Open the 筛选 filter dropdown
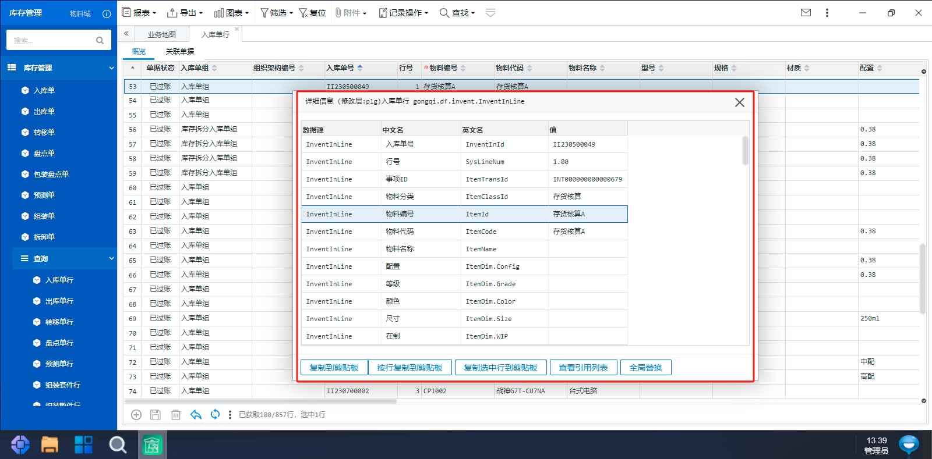This screenshot has width=932, height=459. pyautogui.click(x=276, y=13)
